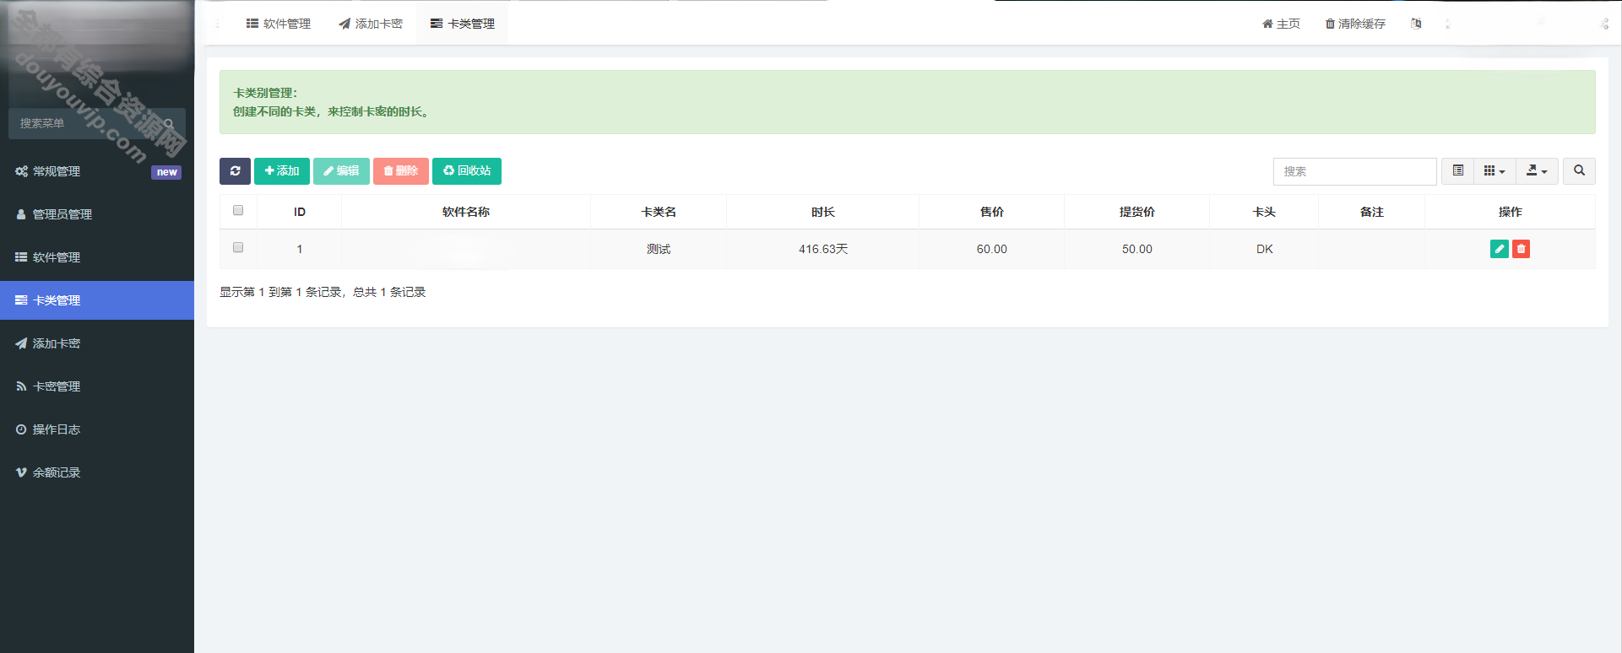The width and height of the screenshot is (1622, 653).
Task: Click the 416.63天 duration cell
Action: [823, 249]
